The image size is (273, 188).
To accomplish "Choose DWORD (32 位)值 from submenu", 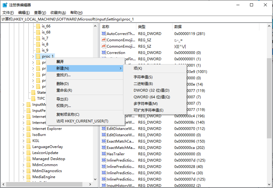I will (151, 90).
